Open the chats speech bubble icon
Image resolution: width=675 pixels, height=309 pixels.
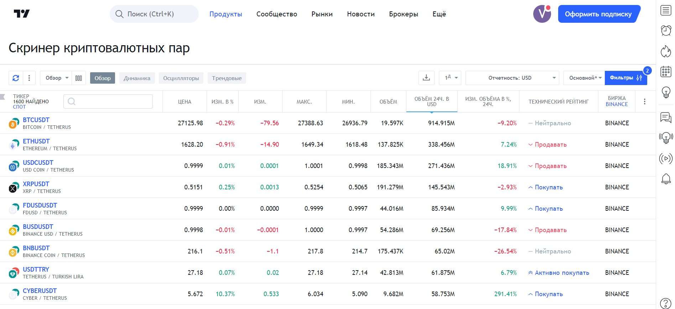pyautogui.click(x=666, y=117)
